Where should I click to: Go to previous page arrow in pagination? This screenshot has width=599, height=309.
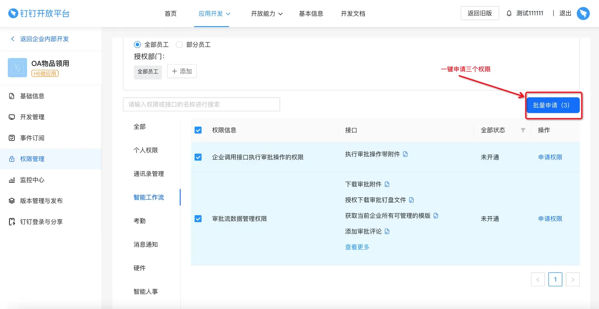tap(538, 279)
